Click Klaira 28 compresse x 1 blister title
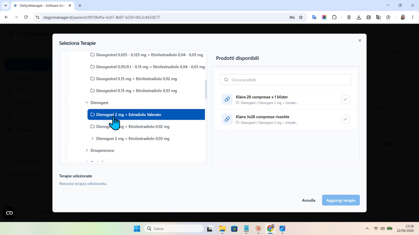Screen dimensions: 419x235 click(262, 97)
